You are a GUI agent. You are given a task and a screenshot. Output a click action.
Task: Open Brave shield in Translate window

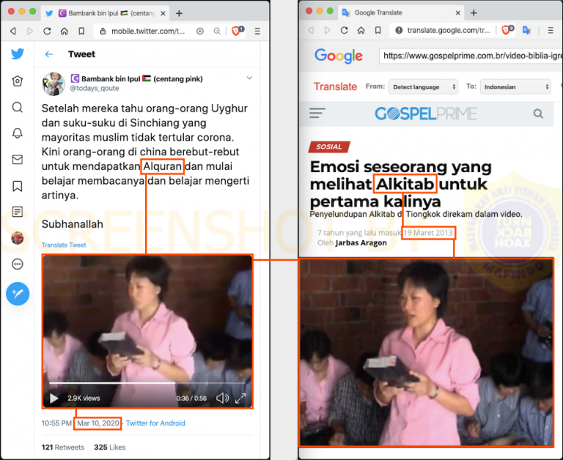click(507, 30)
